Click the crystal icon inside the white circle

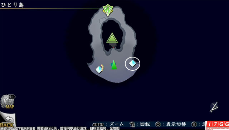click(132, 64)
